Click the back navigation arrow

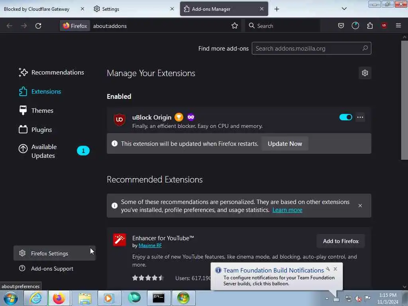click(x=10, y=26)
